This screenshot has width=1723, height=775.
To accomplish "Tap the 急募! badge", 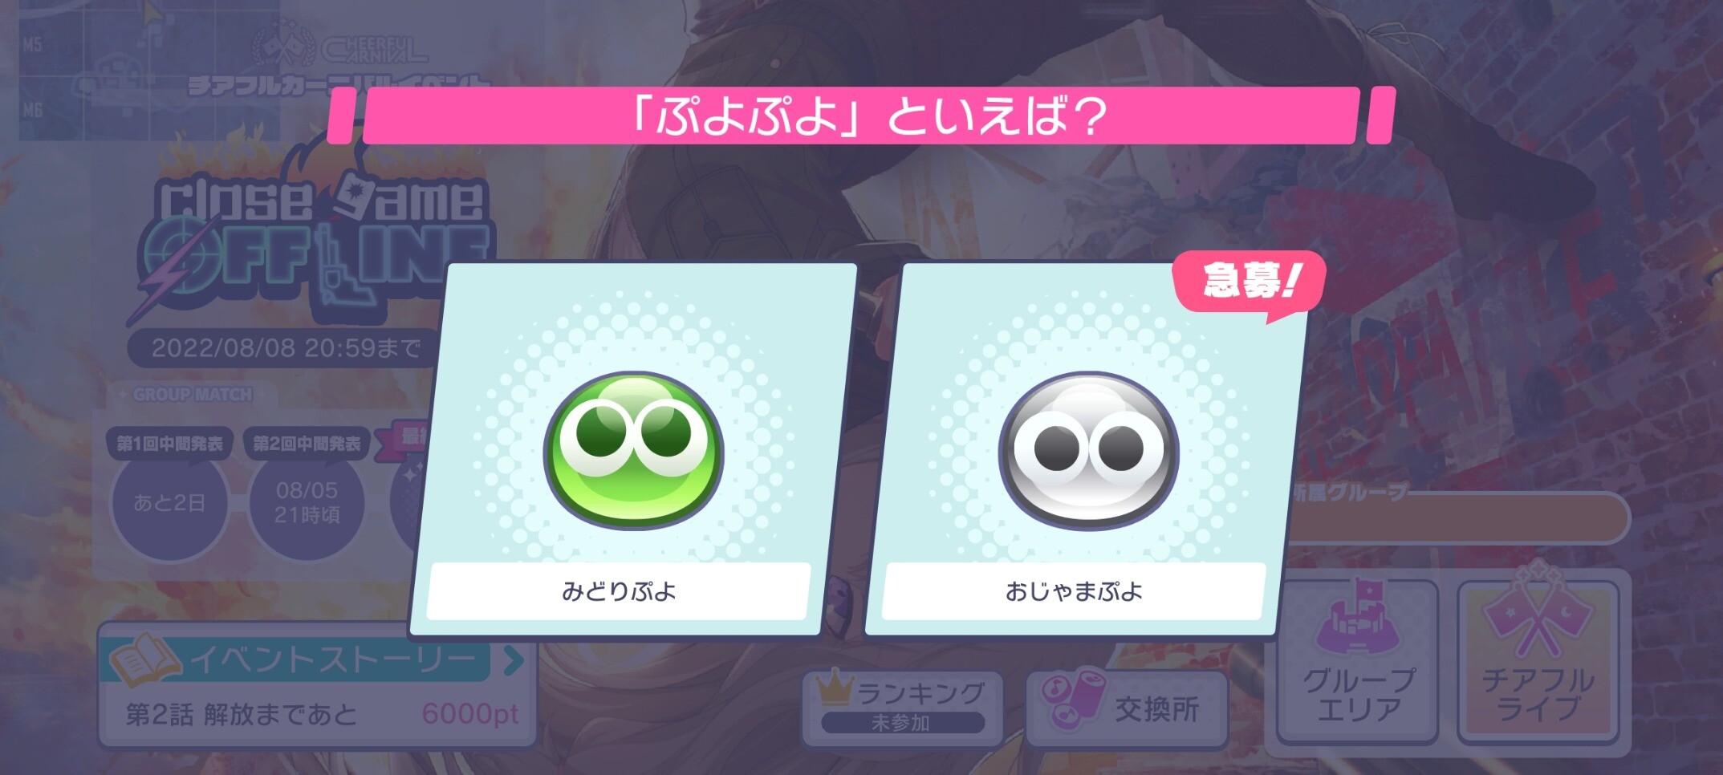I will pos(1249,282).
